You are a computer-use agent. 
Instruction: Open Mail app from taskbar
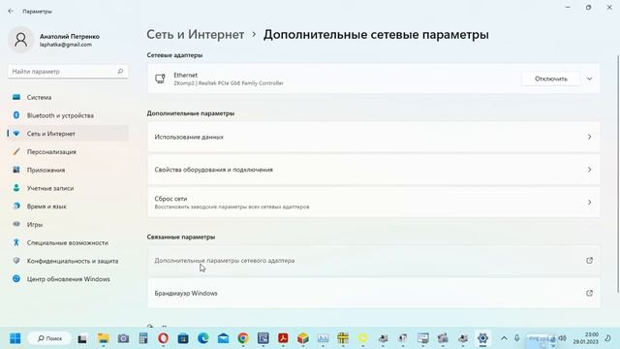tap(223, 338)
